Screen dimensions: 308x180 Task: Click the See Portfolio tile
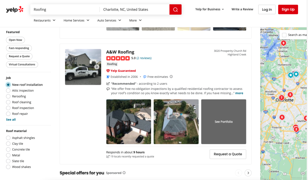[223, 122]
